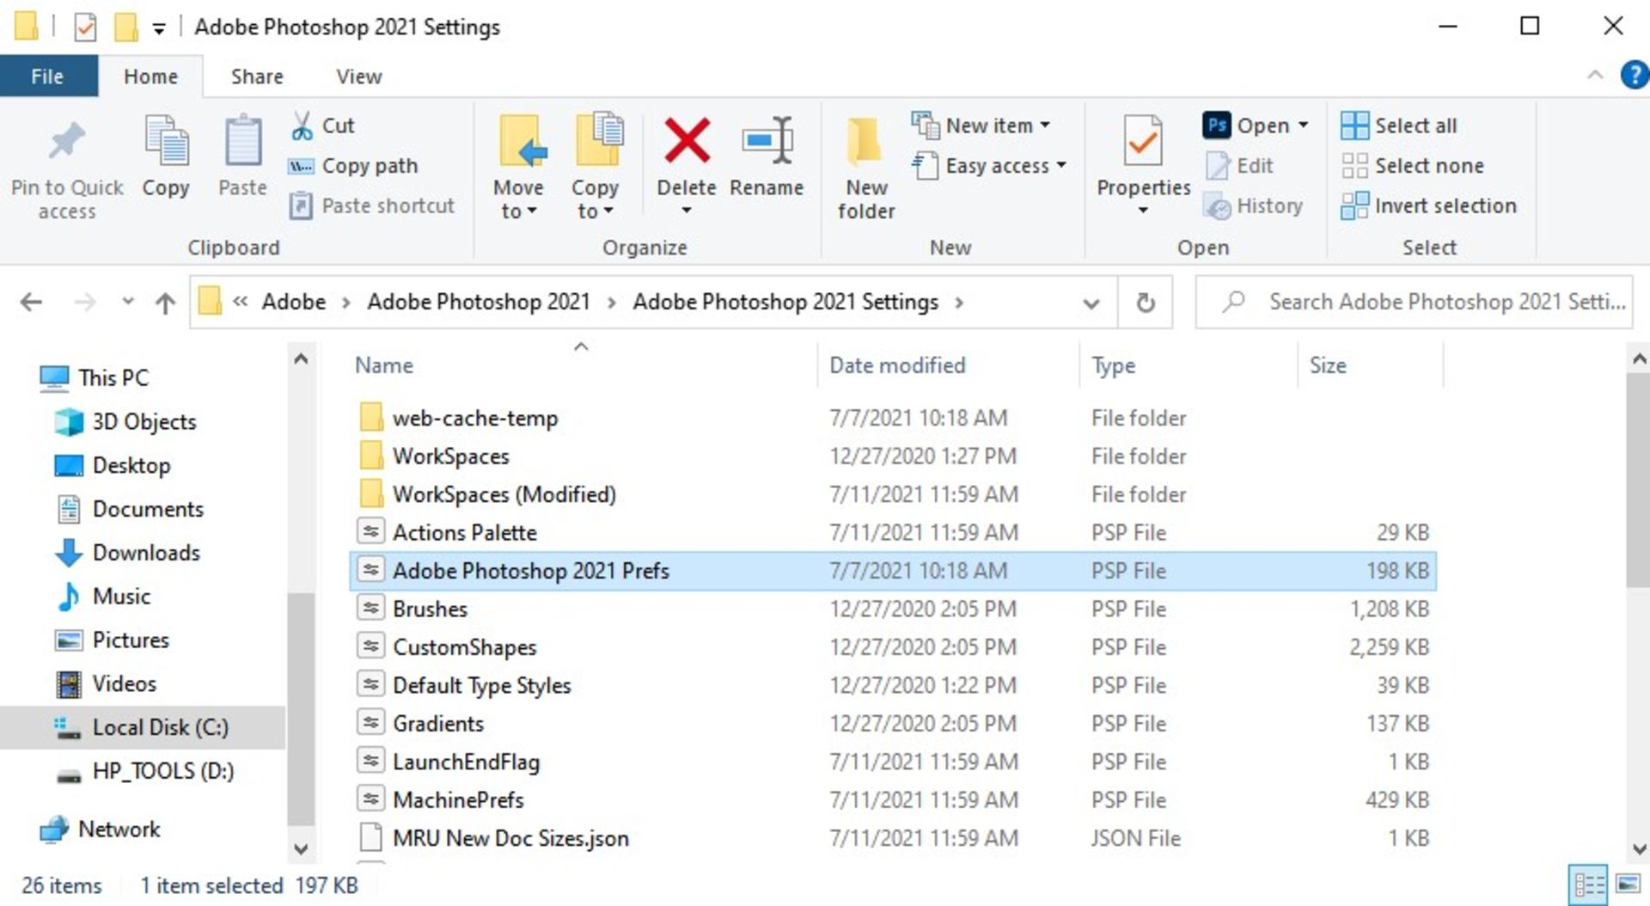1650x906 pixels.
Task: Click Adobe Photoshop 2021 breadcrumb
Action: tap(479, 303)
